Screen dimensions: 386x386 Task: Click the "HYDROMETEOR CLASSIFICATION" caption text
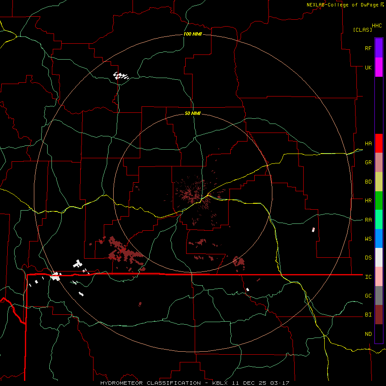151,383
